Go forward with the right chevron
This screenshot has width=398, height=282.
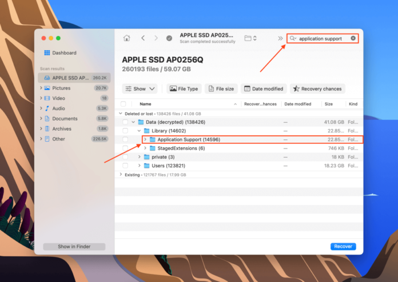[x=156, y=38]
